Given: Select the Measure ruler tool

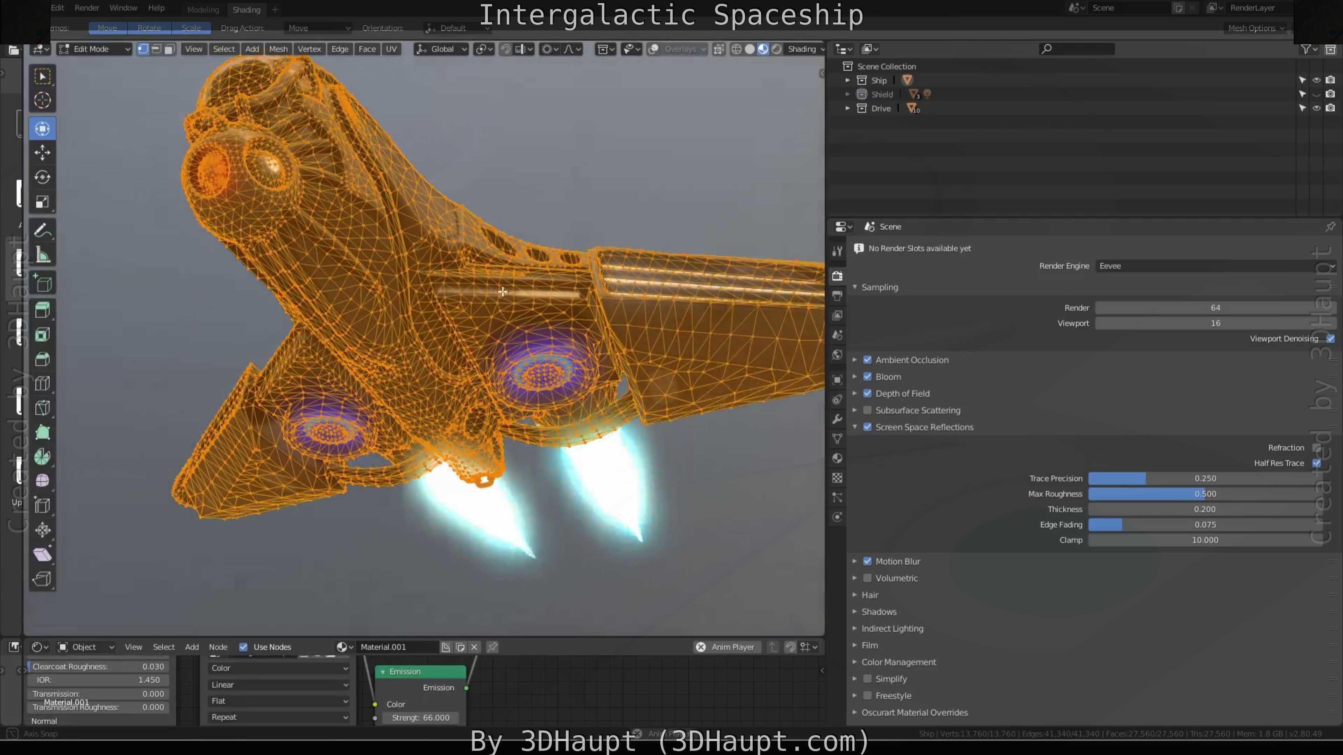Looking at the screenshot, I should [x=42, y=255].
